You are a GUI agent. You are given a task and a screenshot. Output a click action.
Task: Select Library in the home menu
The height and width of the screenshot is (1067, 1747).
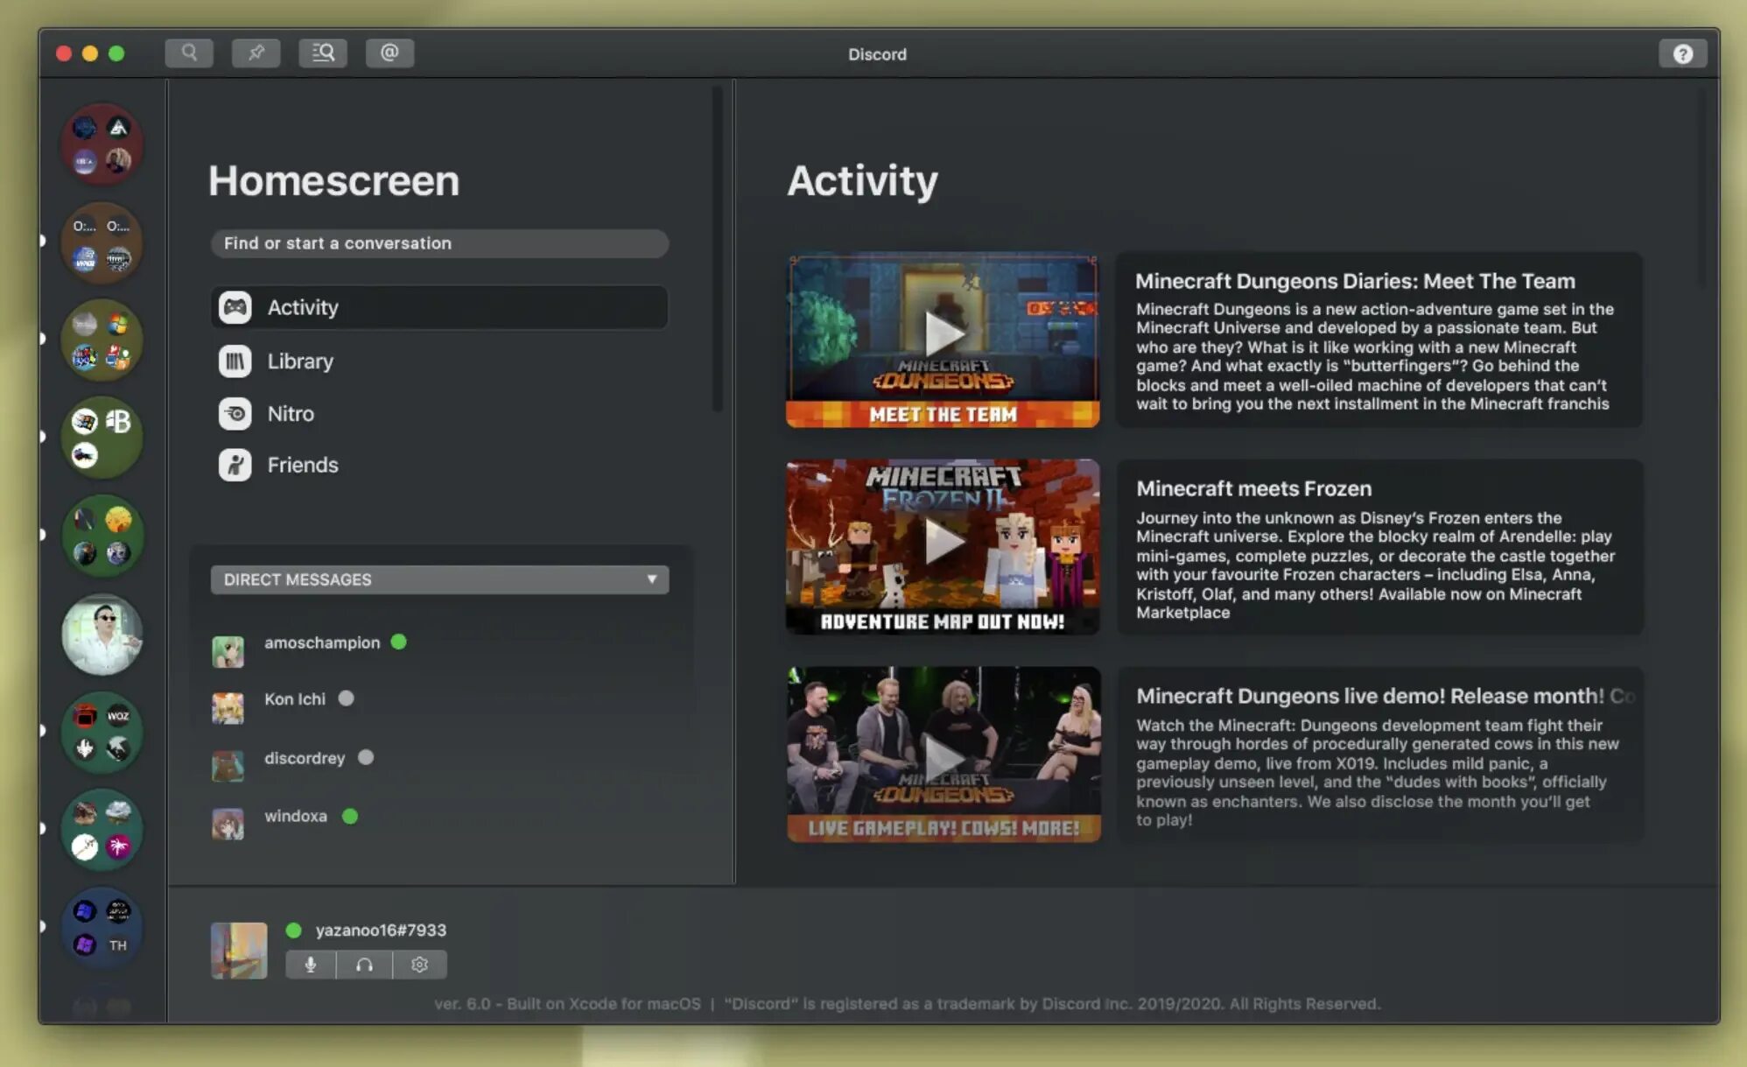(x=300, y=361)
